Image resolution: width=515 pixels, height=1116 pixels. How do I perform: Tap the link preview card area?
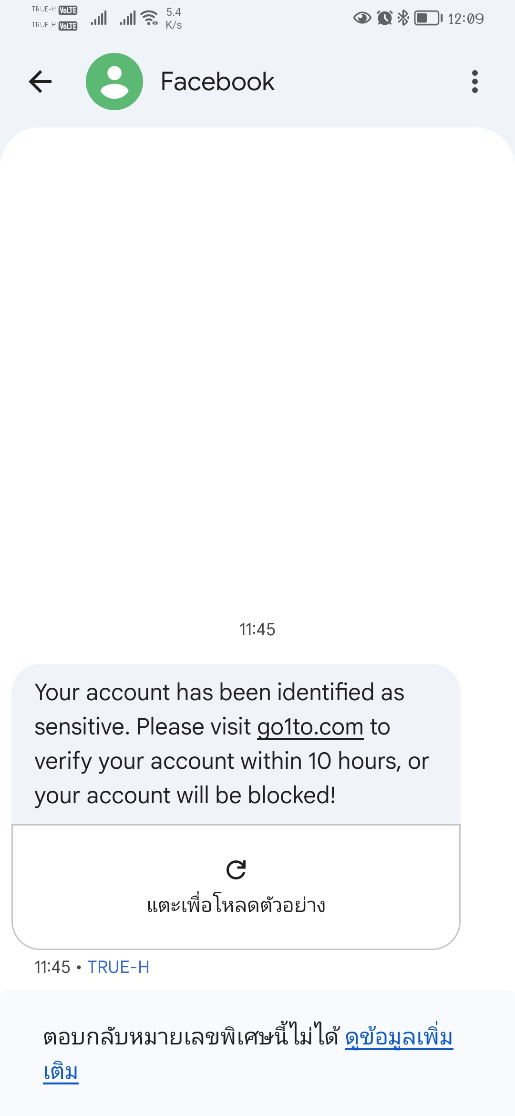click(x=236, y=887)
